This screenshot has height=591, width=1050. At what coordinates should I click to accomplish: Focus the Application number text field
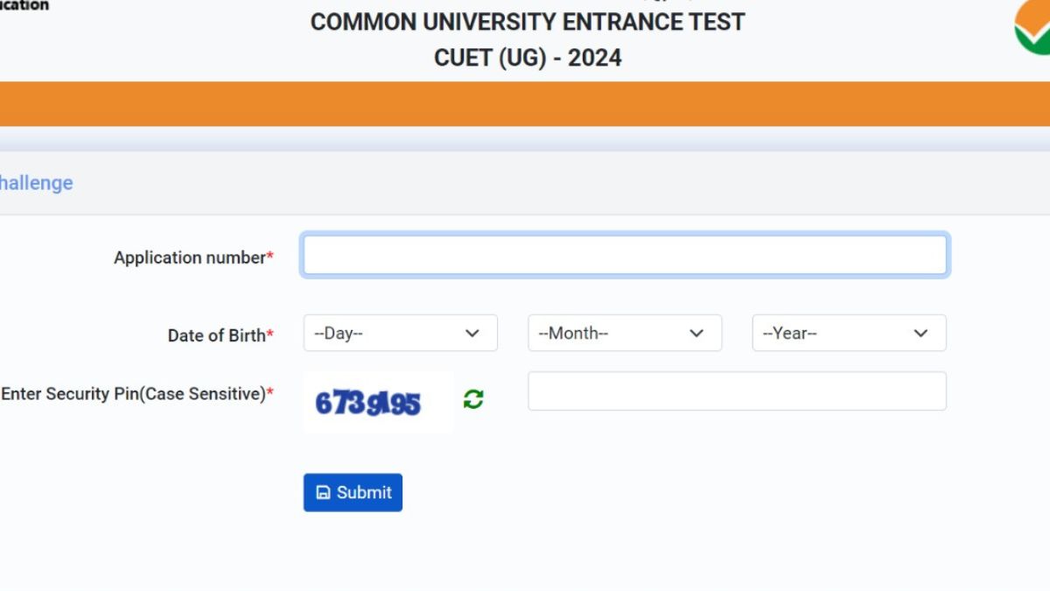click(x=625, y=256)
